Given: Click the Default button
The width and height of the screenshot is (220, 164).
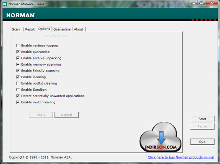Looking at the screenshot, I should point(67,115).
